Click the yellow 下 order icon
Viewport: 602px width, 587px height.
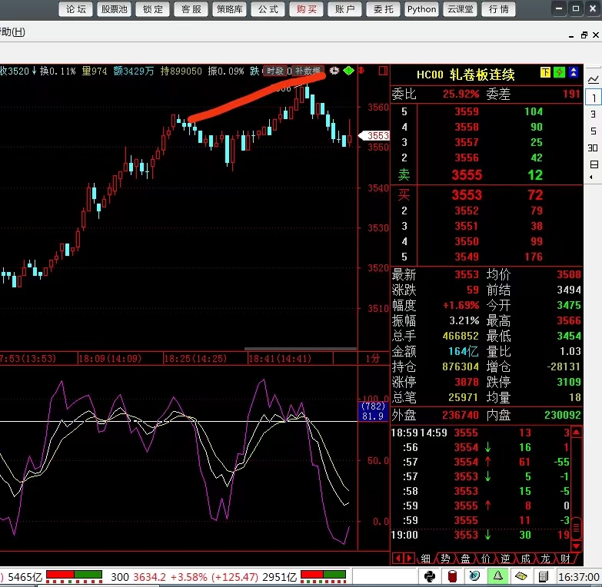point(545,72)
